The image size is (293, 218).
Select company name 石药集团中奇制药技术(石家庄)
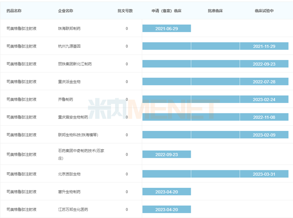81,154
